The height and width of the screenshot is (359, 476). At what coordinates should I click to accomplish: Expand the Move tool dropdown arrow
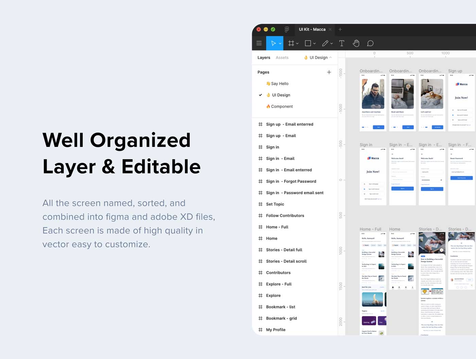click(x=280, y=44)
